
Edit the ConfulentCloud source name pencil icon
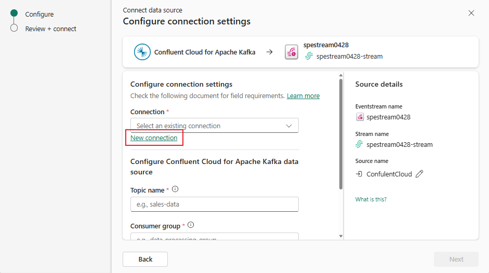(419, 174)
